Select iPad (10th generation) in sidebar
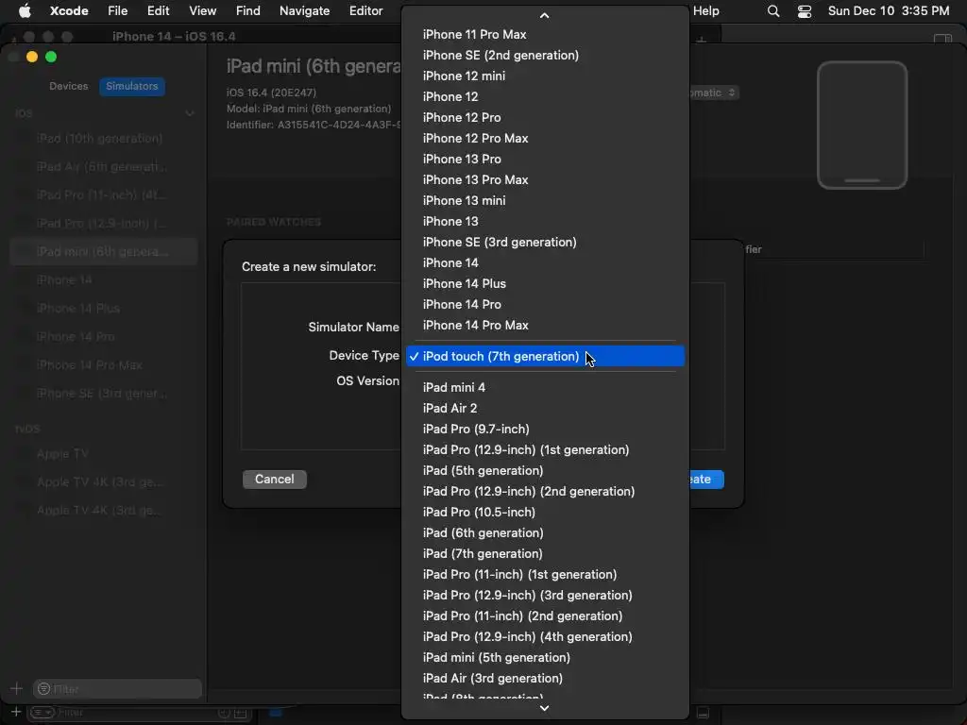Screen dimensions: 967x725 click(x=104, y=139)
